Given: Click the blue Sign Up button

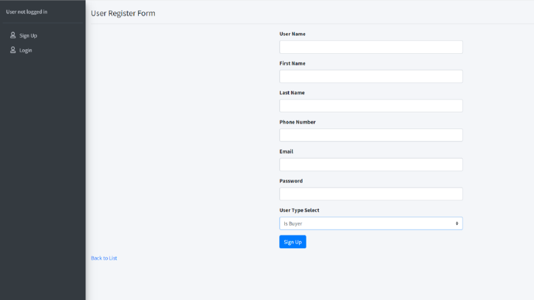Looking at the screenshot, I should (292, 242).
